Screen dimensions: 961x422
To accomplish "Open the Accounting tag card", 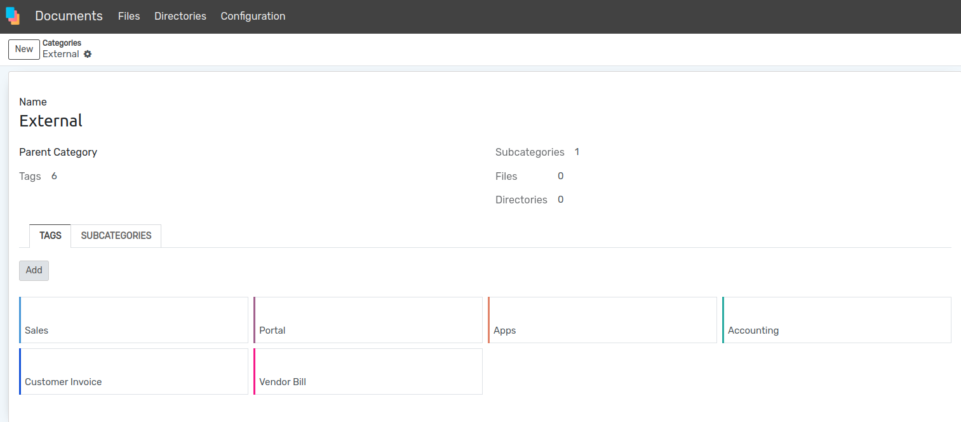I will coord(837,320).
